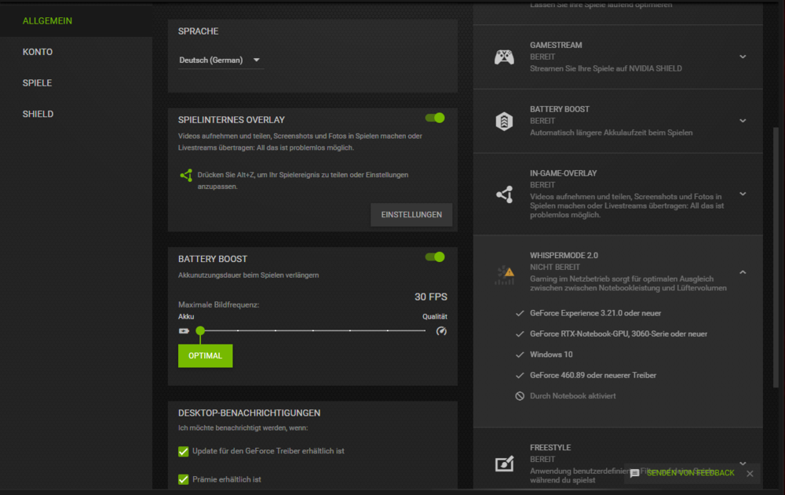Image resolution: width=785 pixels, height=495 pixels.
Task: Click the Battery Boost hexagon icon
Action: pyautogui.click(x=505, y=120)
